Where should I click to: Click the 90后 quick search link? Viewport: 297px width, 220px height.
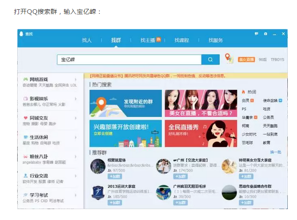coord(263,60)
